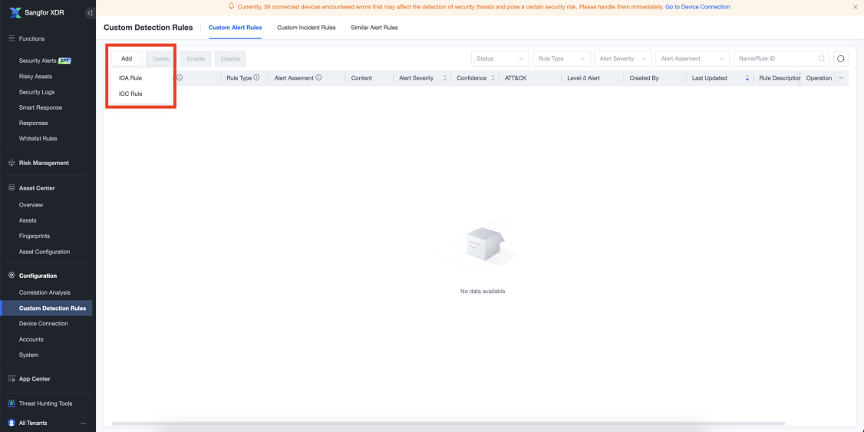This screenshot has height=432, width=864.
Task: Click the Configuration gear icon
Action: (12, 275)
